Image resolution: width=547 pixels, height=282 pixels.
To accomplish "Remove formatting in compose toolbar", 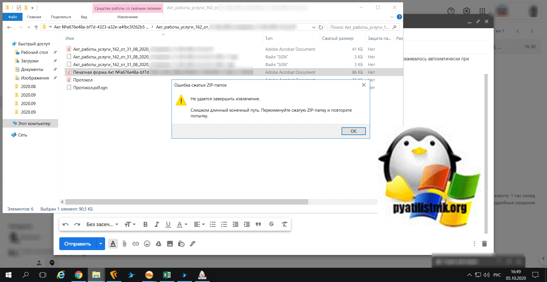I will click(x=284, y=224).
